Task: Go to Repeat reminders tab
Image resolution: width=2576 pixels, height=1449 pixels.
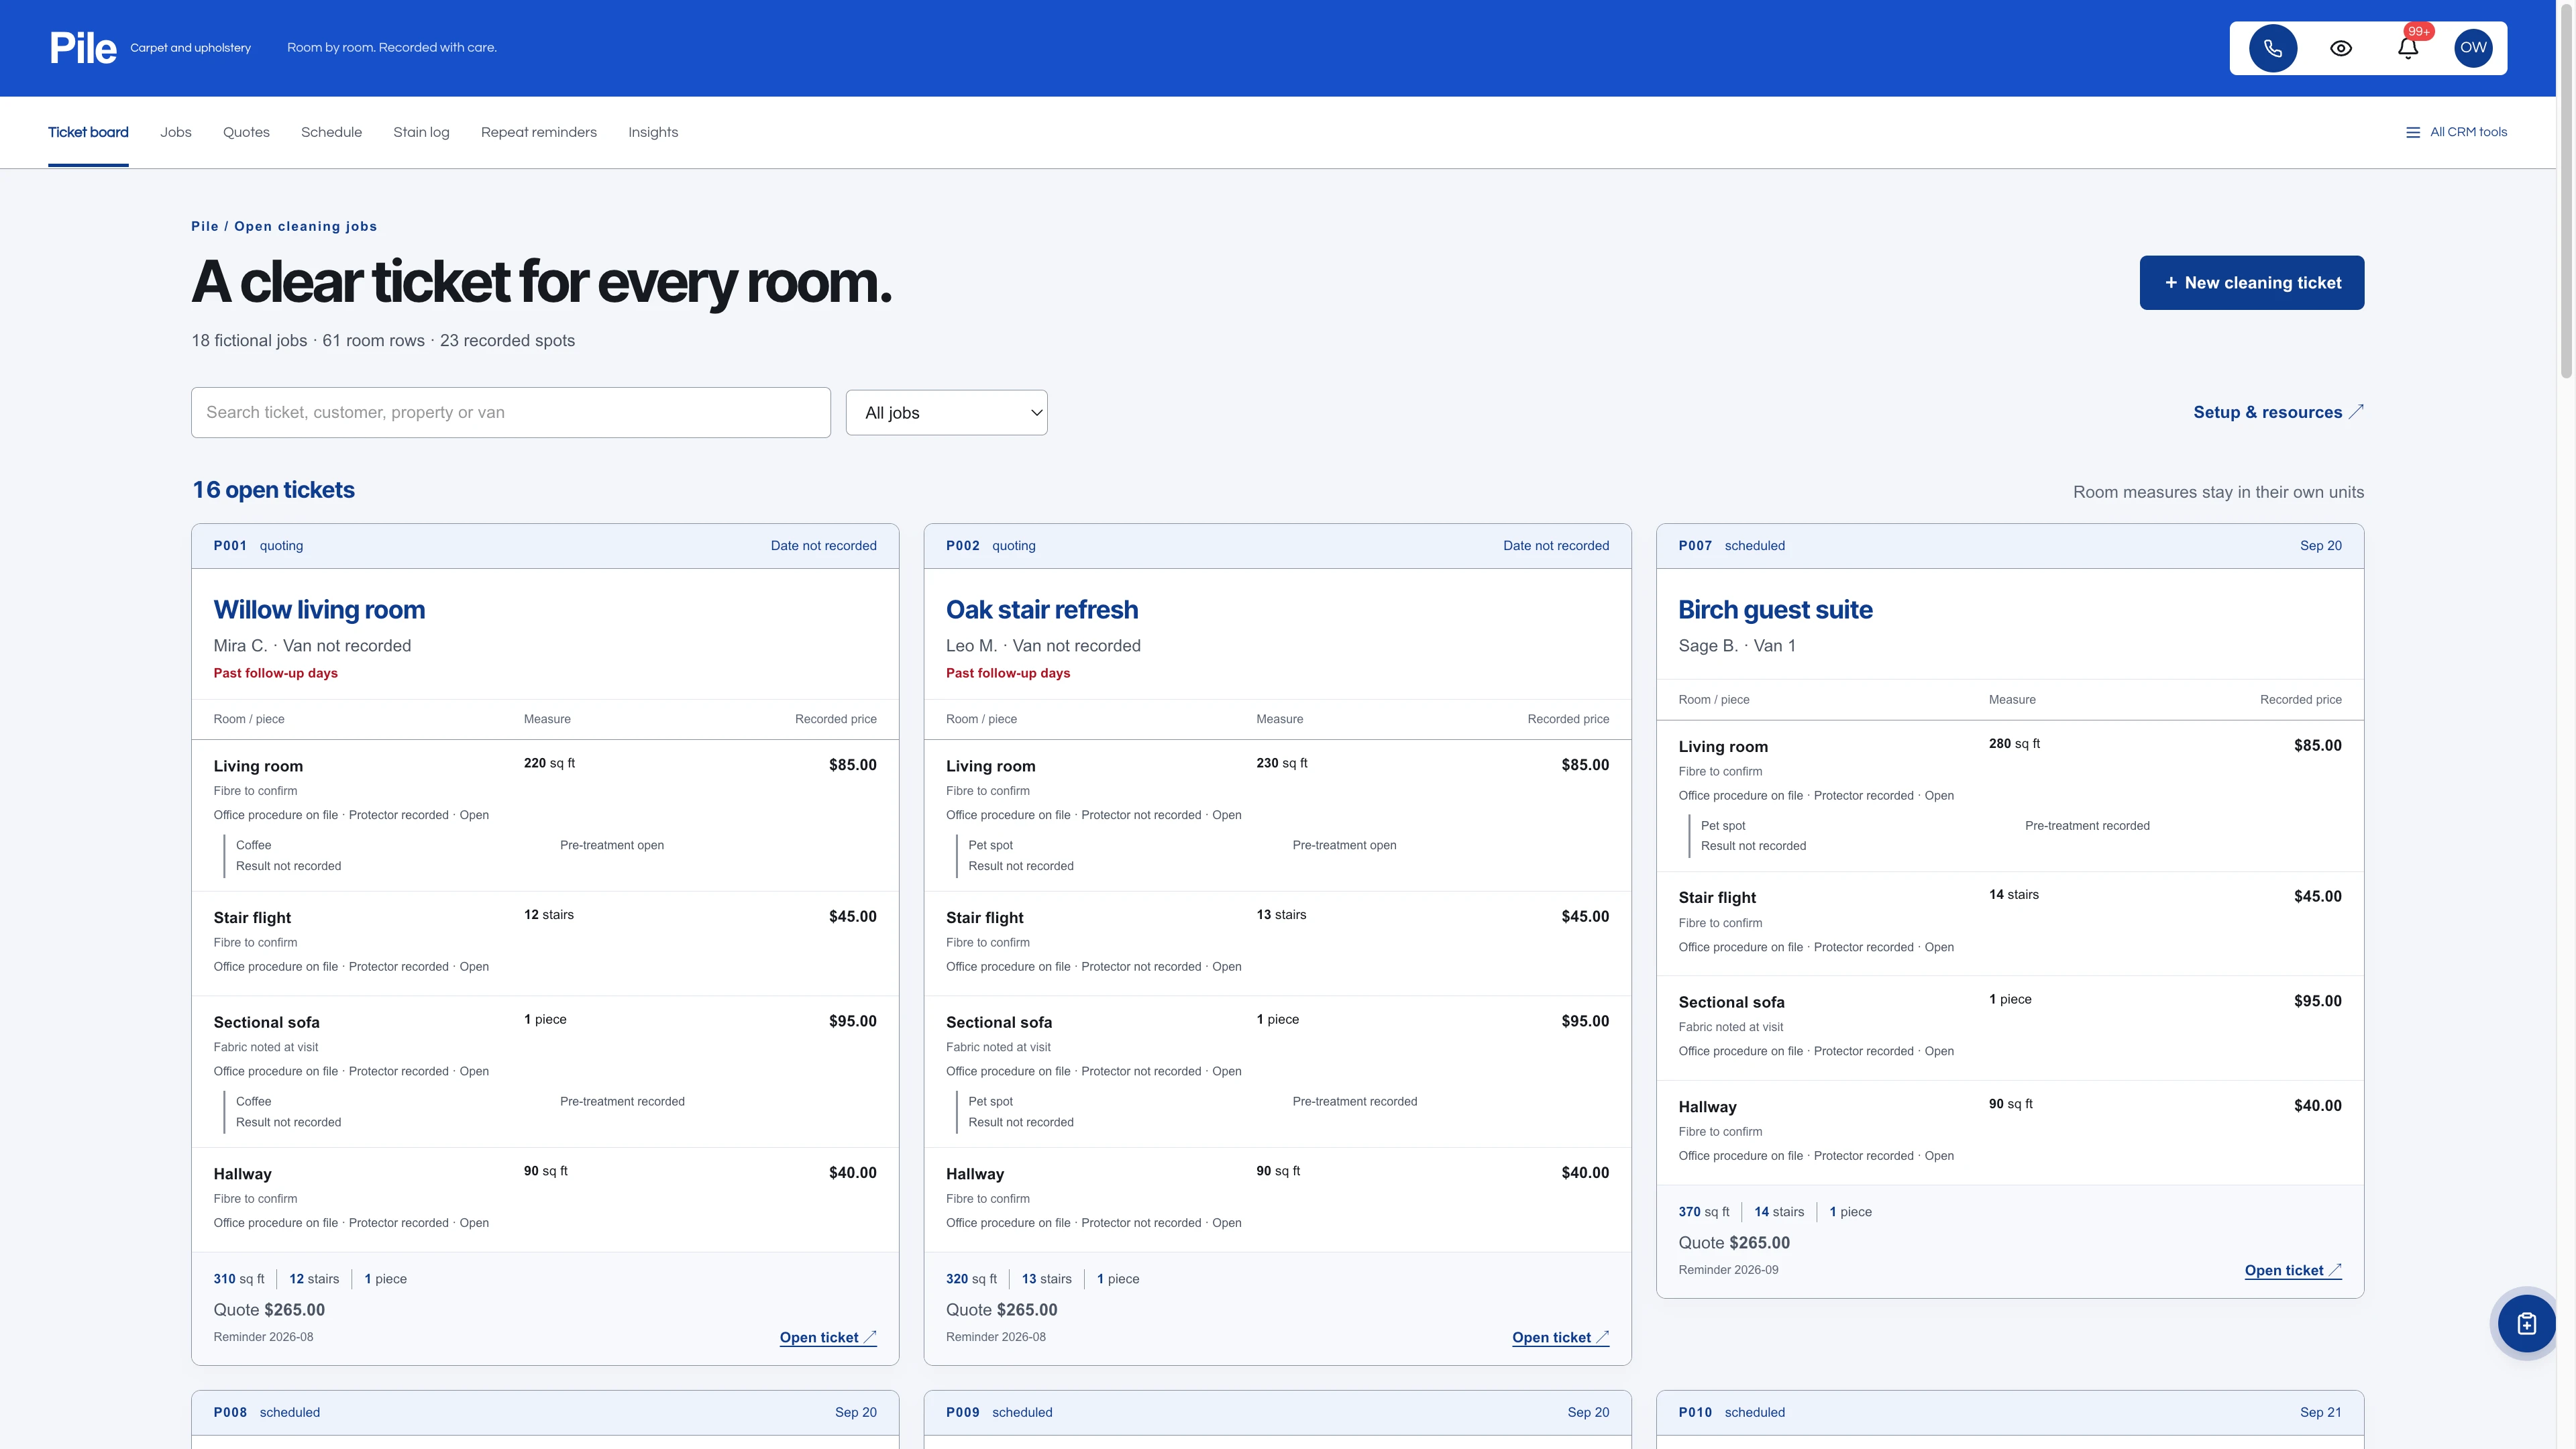Action: 539,132
